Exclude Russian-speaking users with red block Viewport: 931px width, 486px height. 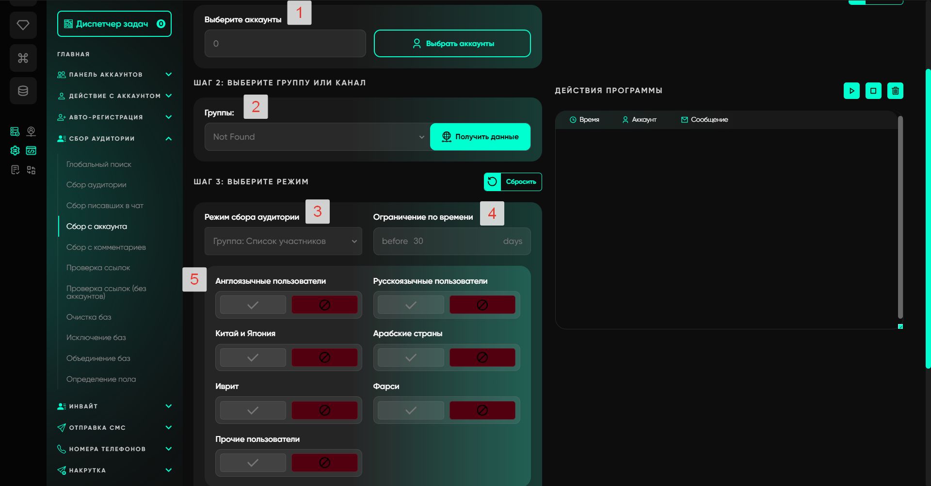tap(482, 305)
